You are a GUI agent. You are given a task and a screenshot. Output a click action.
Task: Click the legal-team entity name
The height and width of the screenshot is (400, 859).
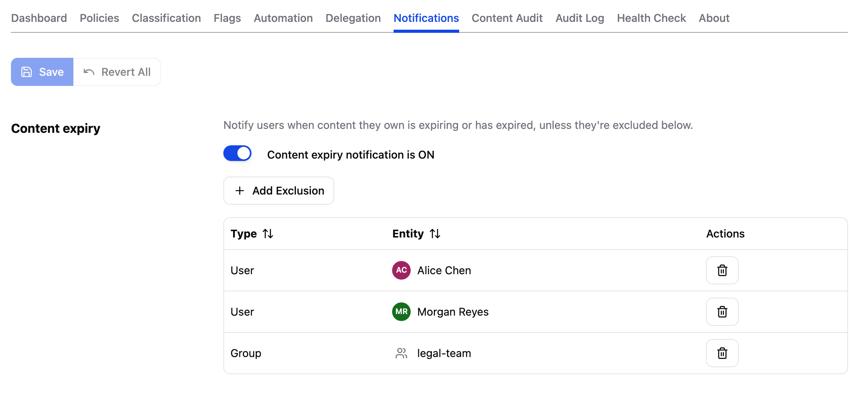click(x=444, y=353)
